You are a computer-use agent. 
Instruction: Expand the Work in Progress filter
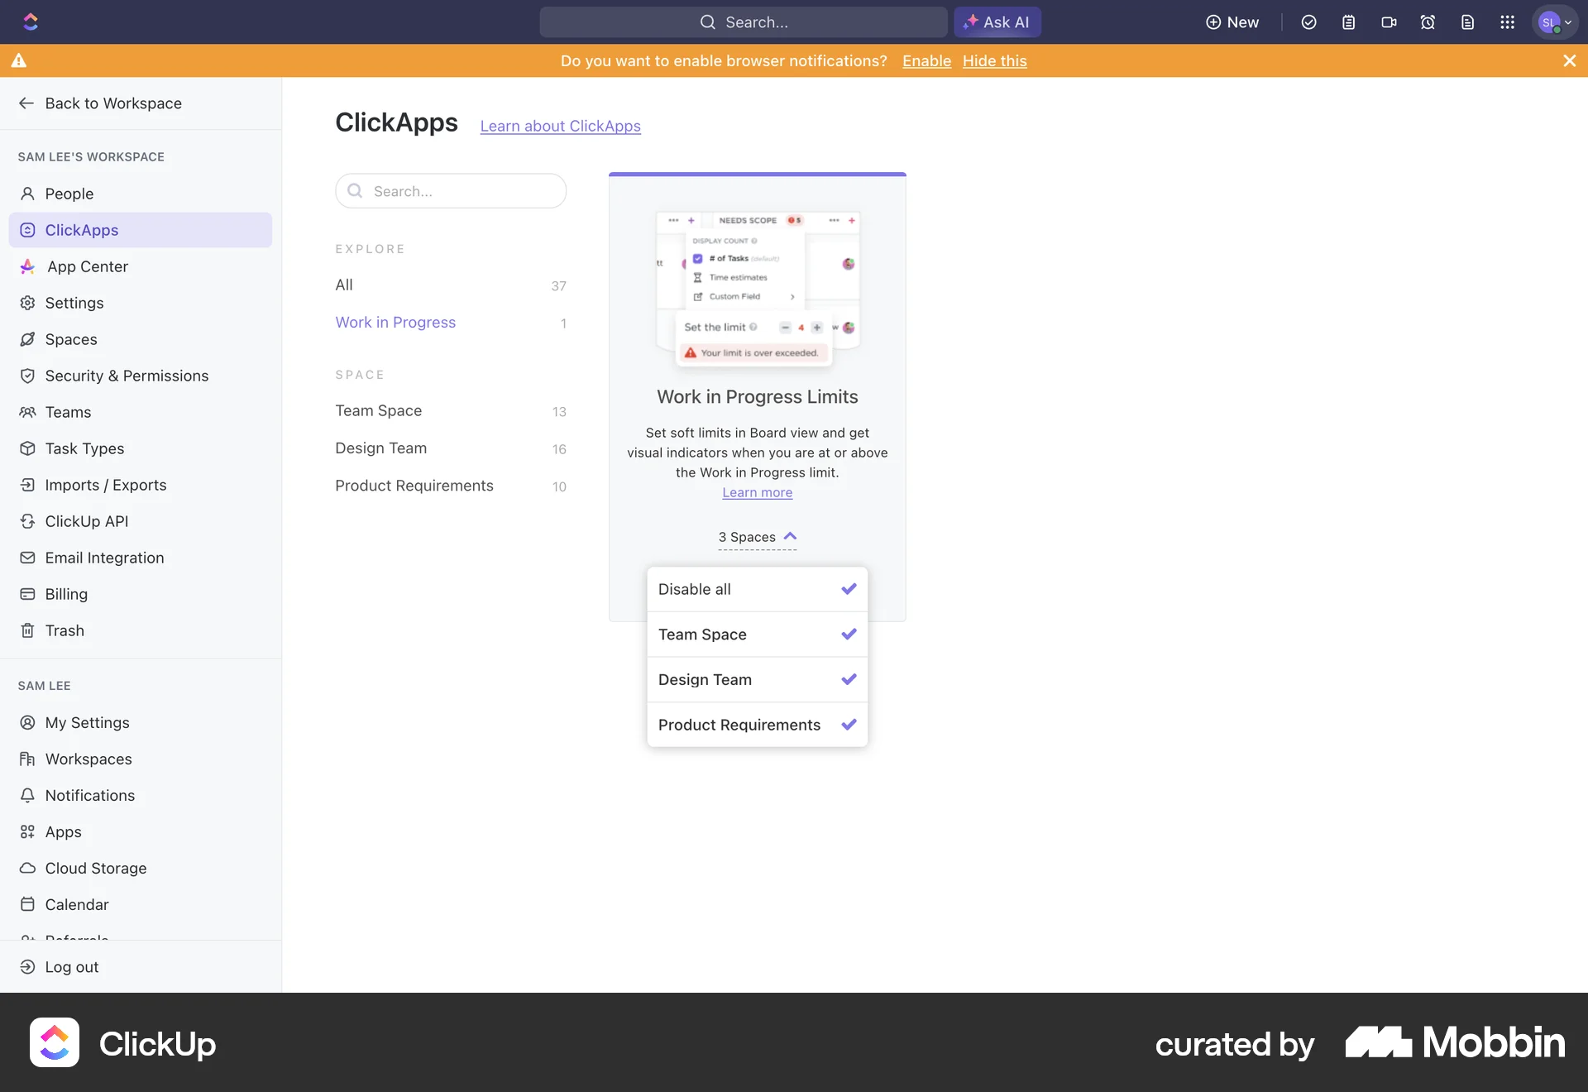tap(395, 323)
